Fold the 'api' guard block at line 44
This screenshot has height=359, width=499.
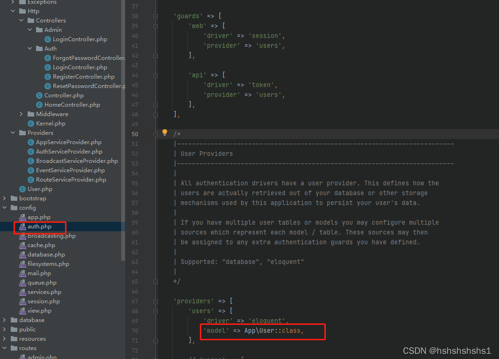tap(155, 75)
